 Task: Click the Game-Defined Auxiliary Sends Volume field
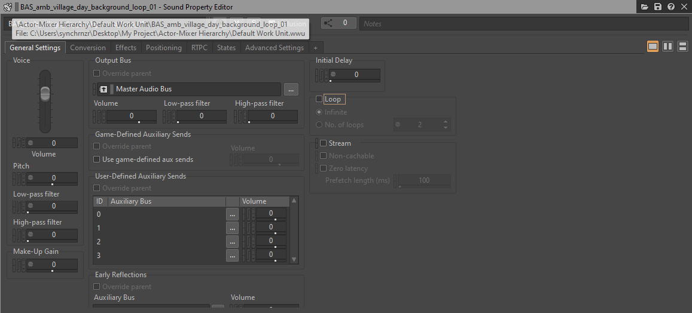point(271,159)
